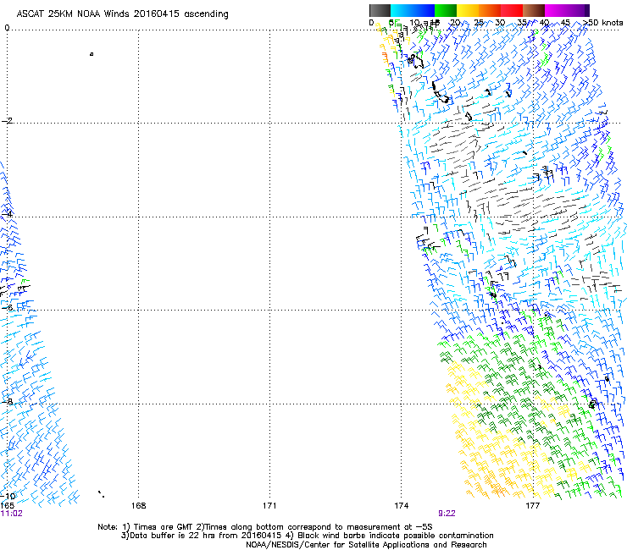Click the "-4" latitude axis label
627x550 pixels.
[7, 214]
